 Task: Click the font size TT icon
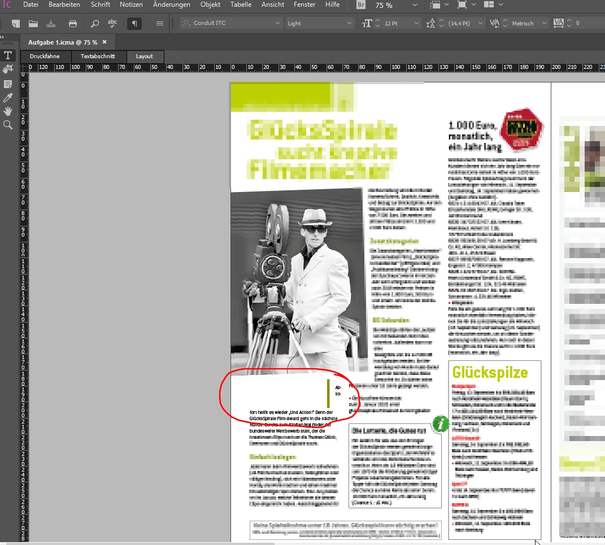367,23
